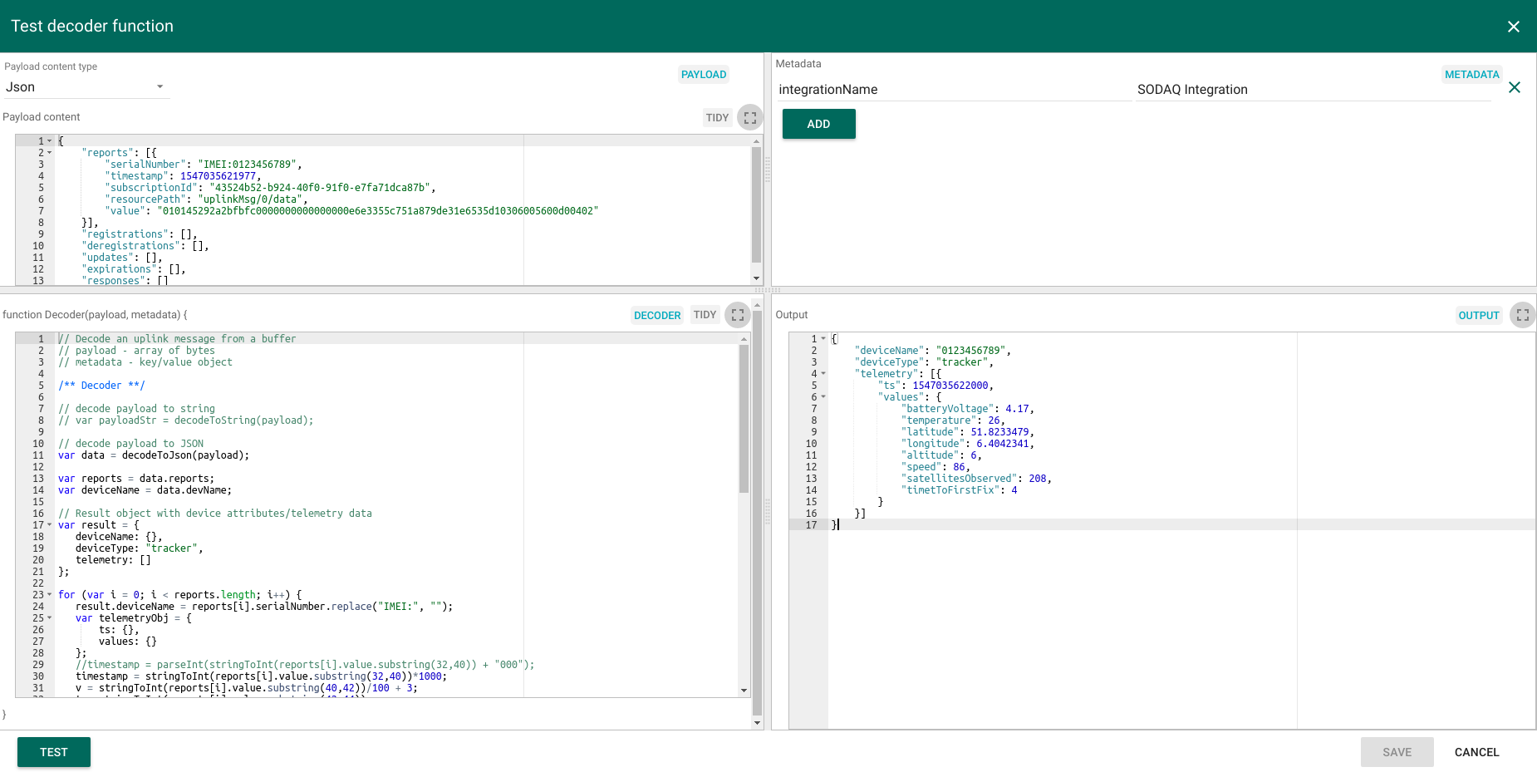Close the Test decoder function dialog
Screen dimensions: 1537x772
[x=1513, y=27]
